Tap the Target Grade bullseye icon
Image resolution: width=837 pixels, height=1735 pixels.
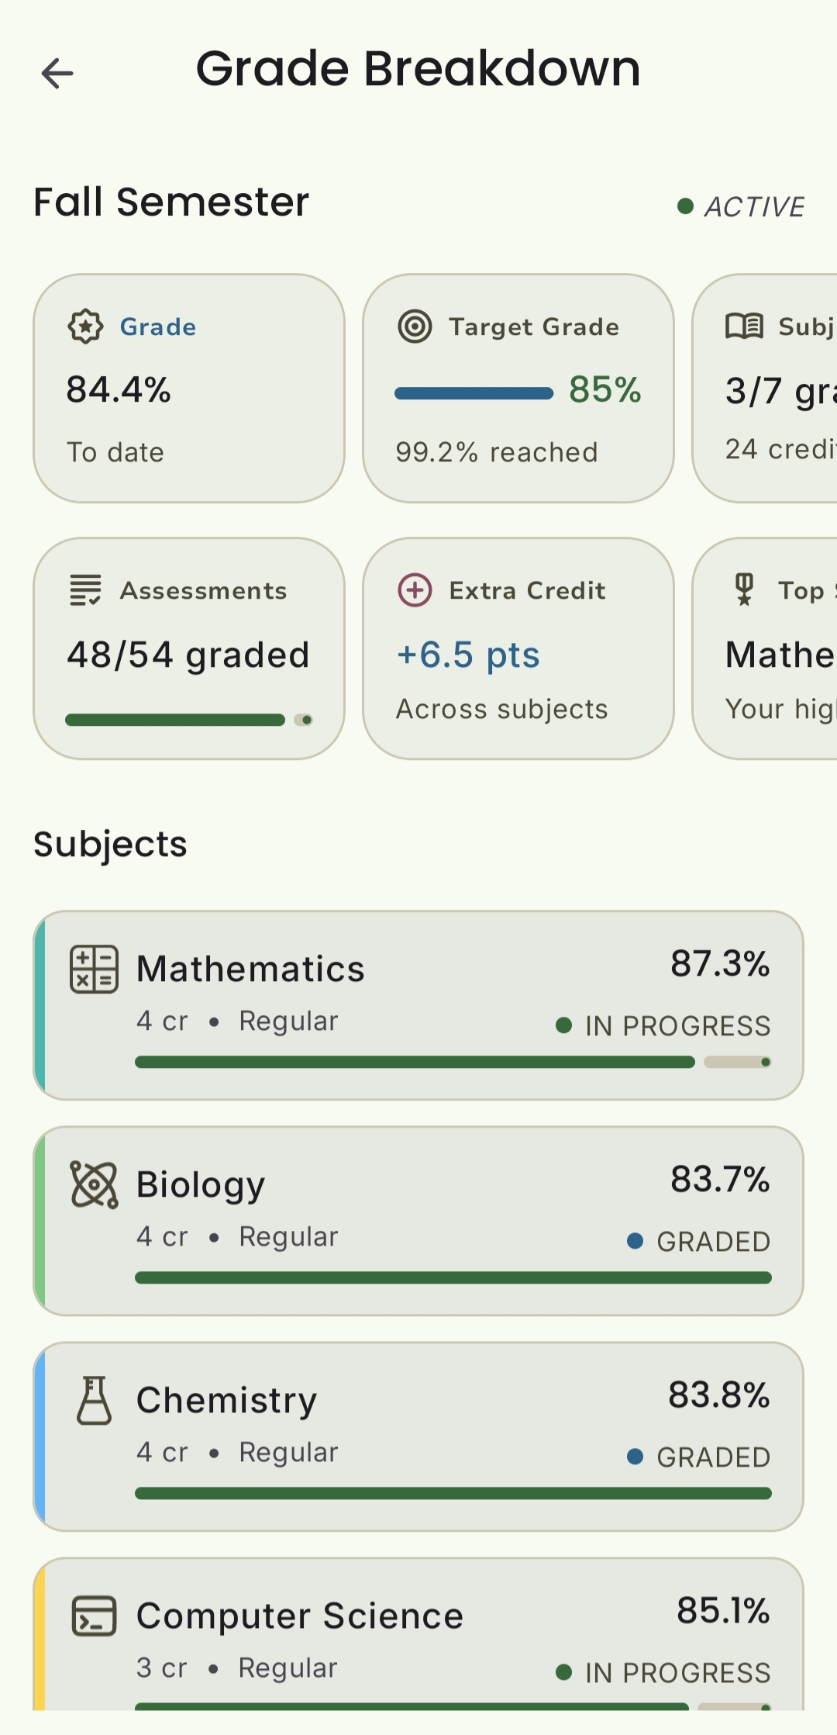click(415, 327)
